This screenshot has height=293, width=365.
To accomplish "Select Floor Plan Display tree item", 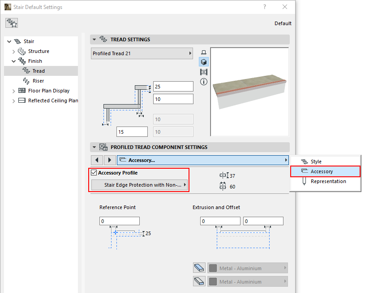I will (49, 91).
